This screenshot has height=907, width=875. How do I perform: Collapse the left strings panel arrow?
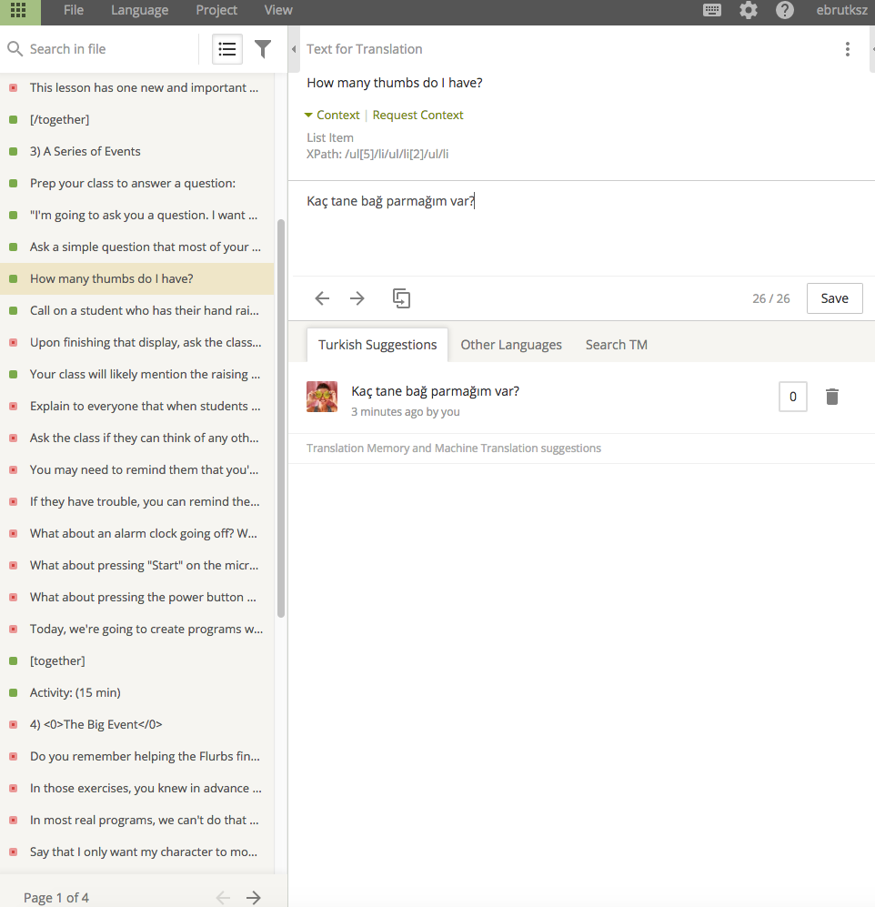(294, 49)
